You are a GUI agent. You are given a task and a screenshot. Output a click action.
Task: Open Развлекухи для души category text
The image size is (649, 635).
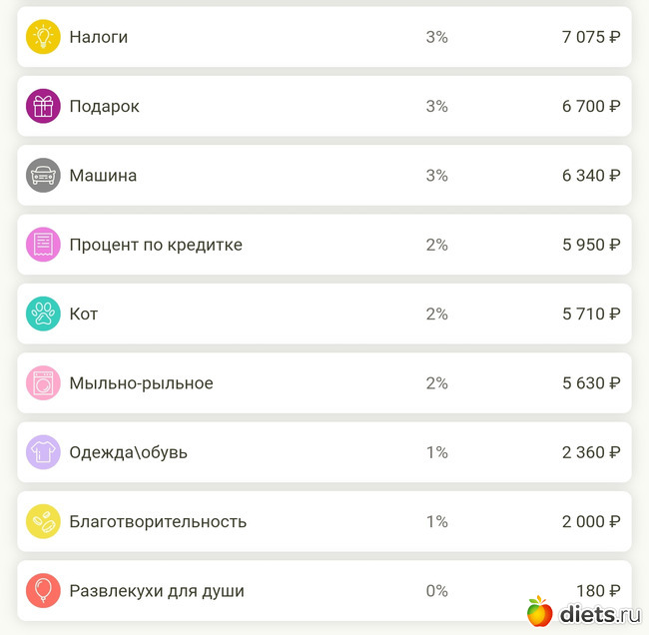click(x=157, y=591)
